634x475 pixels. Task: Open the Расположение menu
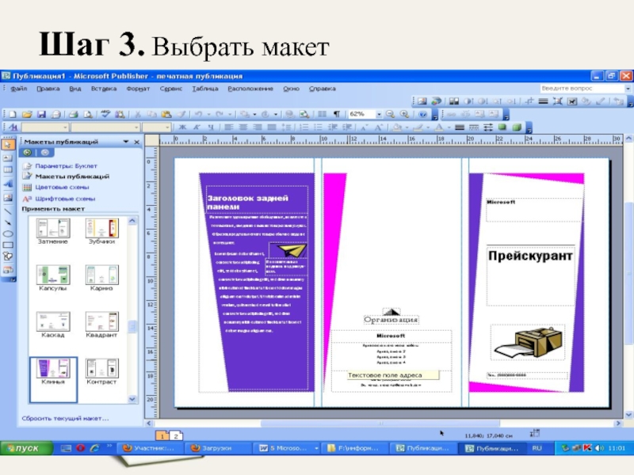tap(250, 89)
